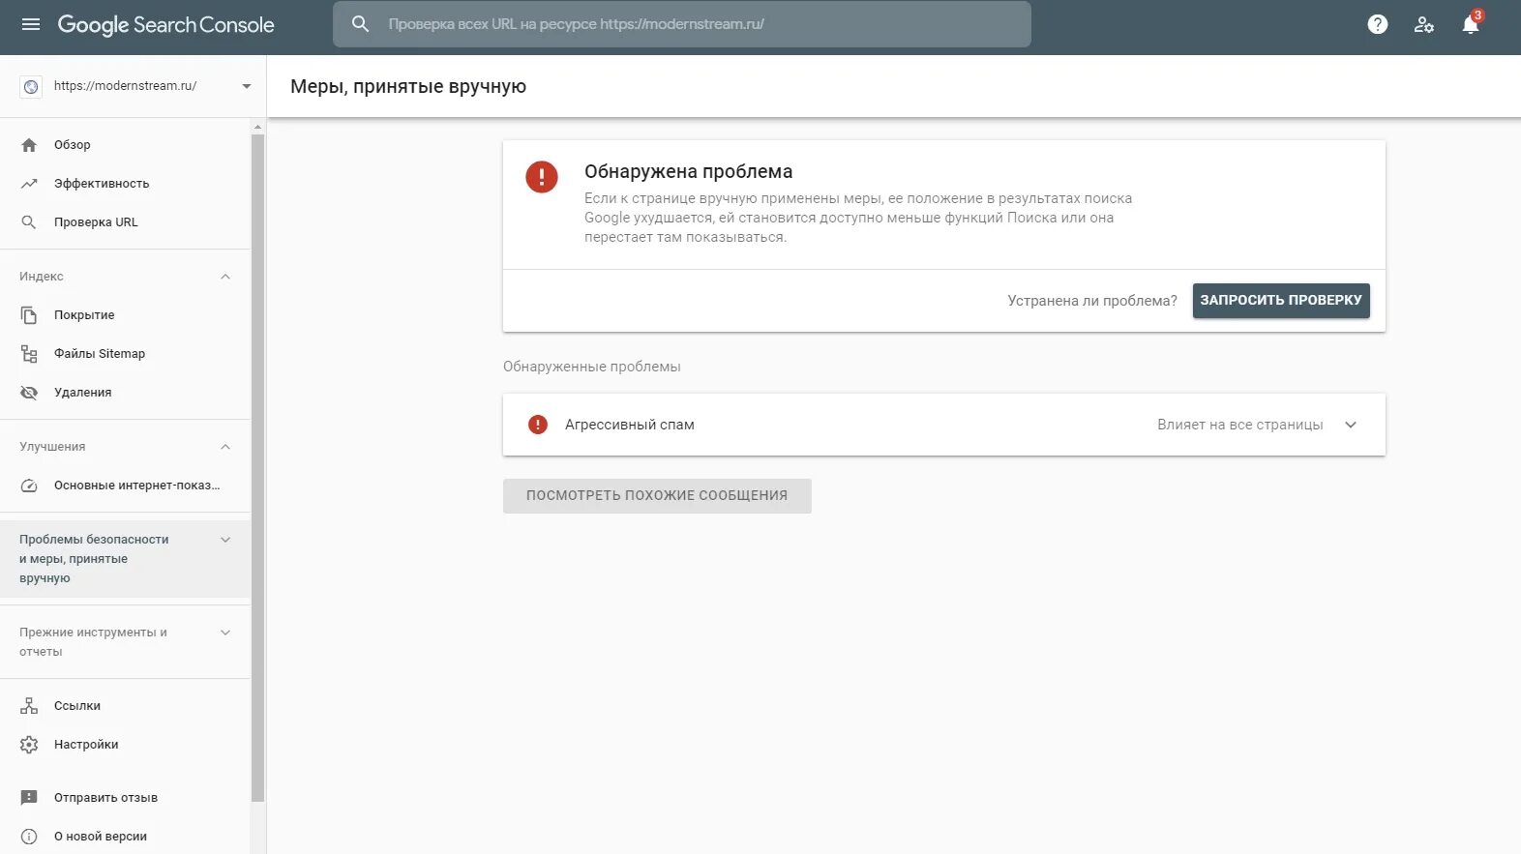Open the hamburger main menu
The height and width of the screenshot is (854, 1521).
31,24
